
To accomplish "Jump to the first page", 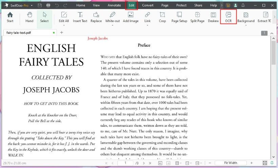I will coord(106,163).
